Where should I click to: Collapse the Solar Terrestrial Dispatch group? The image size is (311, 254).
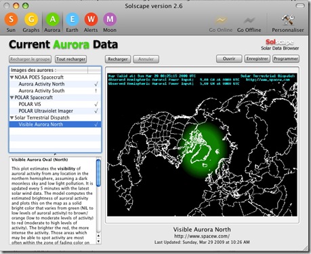[x=12, y=117]
